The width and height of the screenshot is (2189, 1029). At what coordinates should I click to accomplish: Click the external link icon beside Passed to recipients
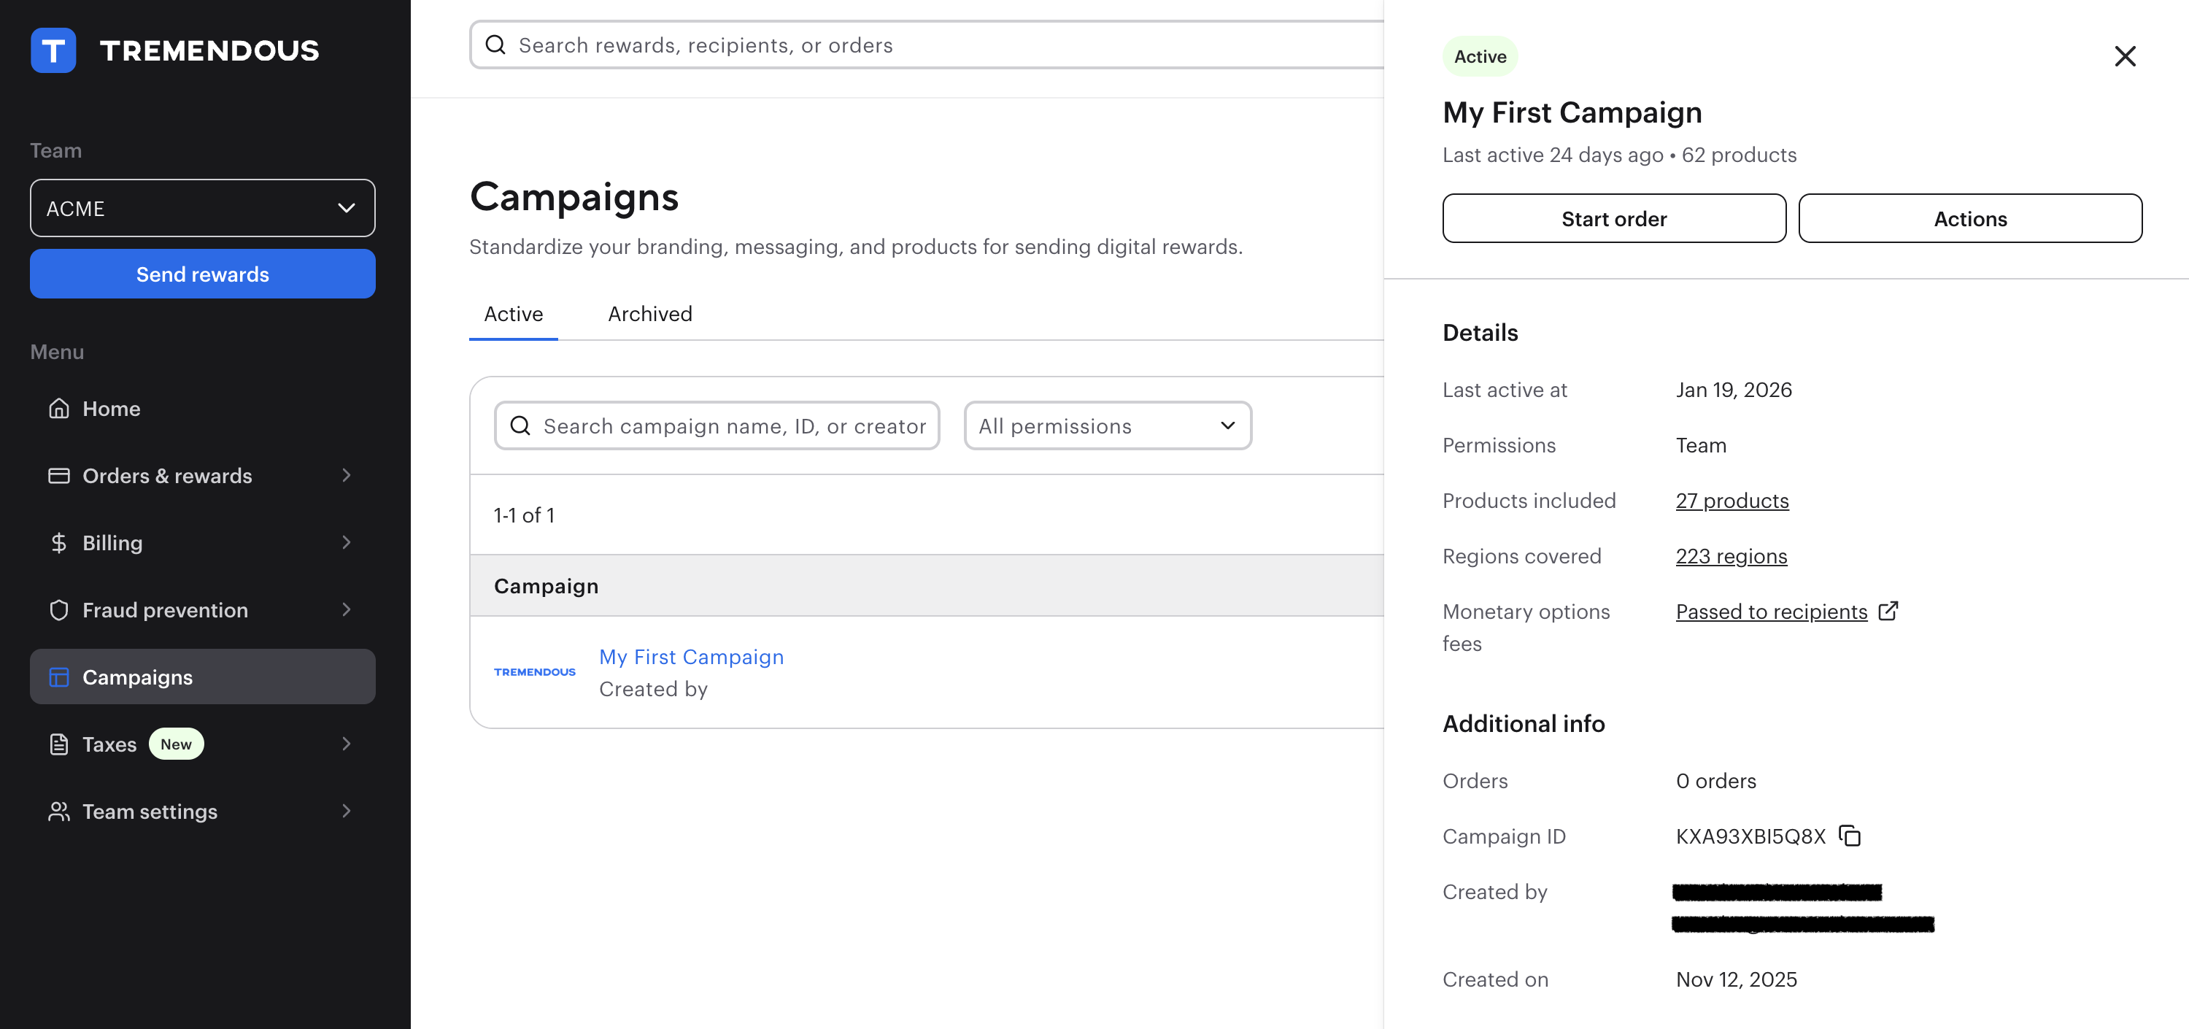pyautogui.click(x=1888, y=611)
